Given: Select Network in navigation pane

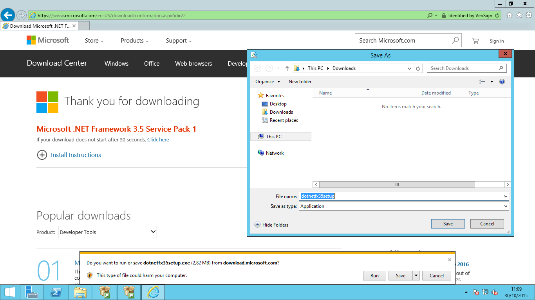Looking at the screenshot, I should pyautogui.click(x=275, y=153).
